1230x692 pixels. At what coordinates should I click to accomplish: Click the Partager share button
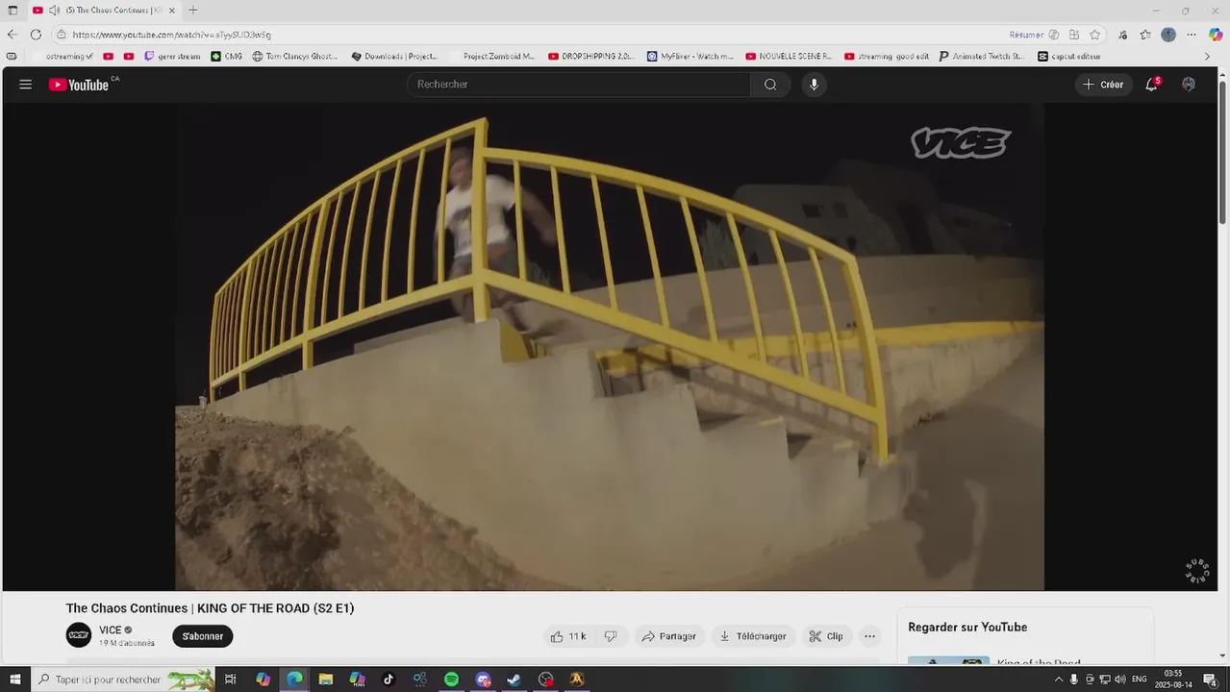pyautogui.click(x=669, y=636)
